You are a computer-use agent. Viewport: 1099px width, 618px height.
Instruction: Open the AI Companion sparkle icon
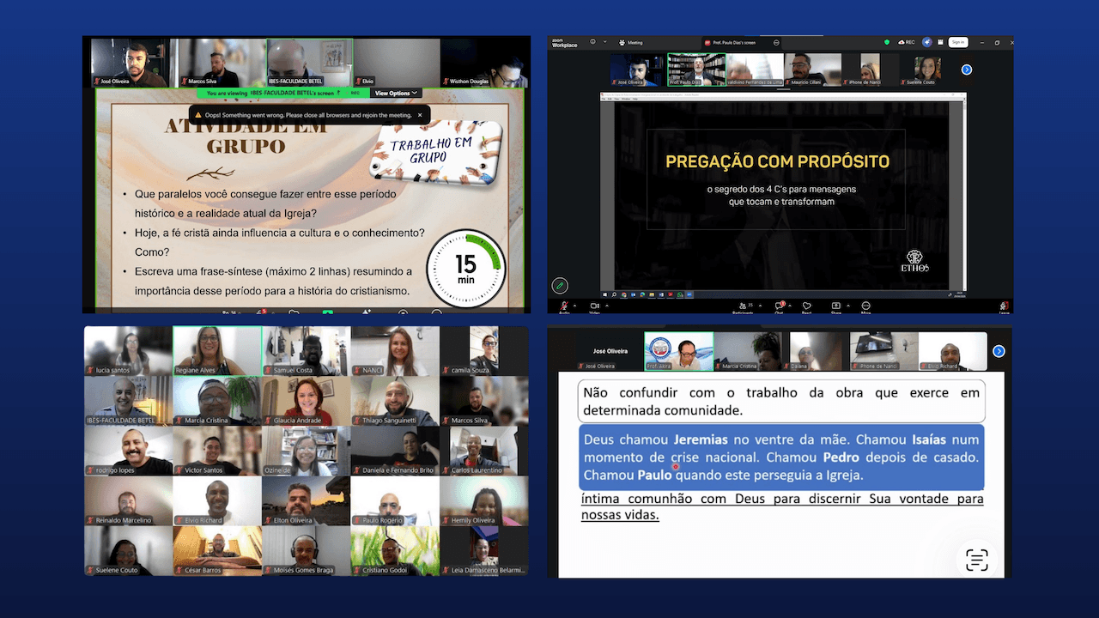click(927, 41)
